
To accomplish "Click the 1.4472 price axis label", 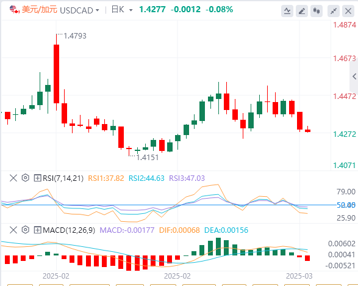I will pyautogui.click(x=345, y=97).
